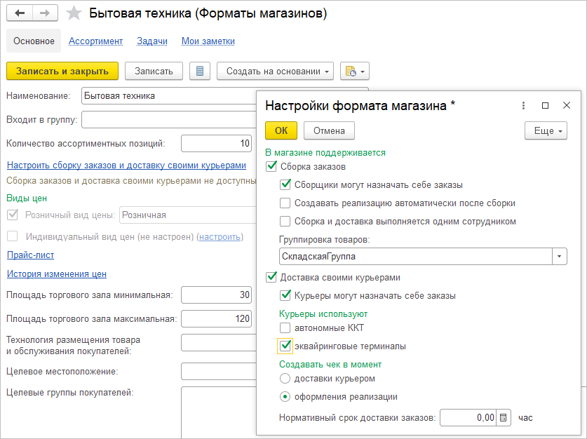Open the 'Мои заметки' tab
This screenshot has width=587, height=439.
(x=208, y=41)
